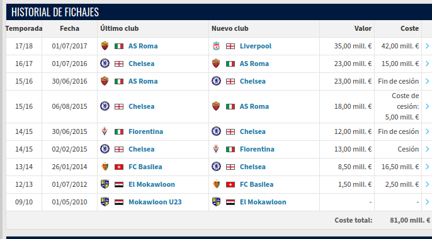Expand the 09/10 El Mokawloon transfer arrow
The height and width of the screenshot is (239, 432).
pyautogui.click(x=427, y=202)
